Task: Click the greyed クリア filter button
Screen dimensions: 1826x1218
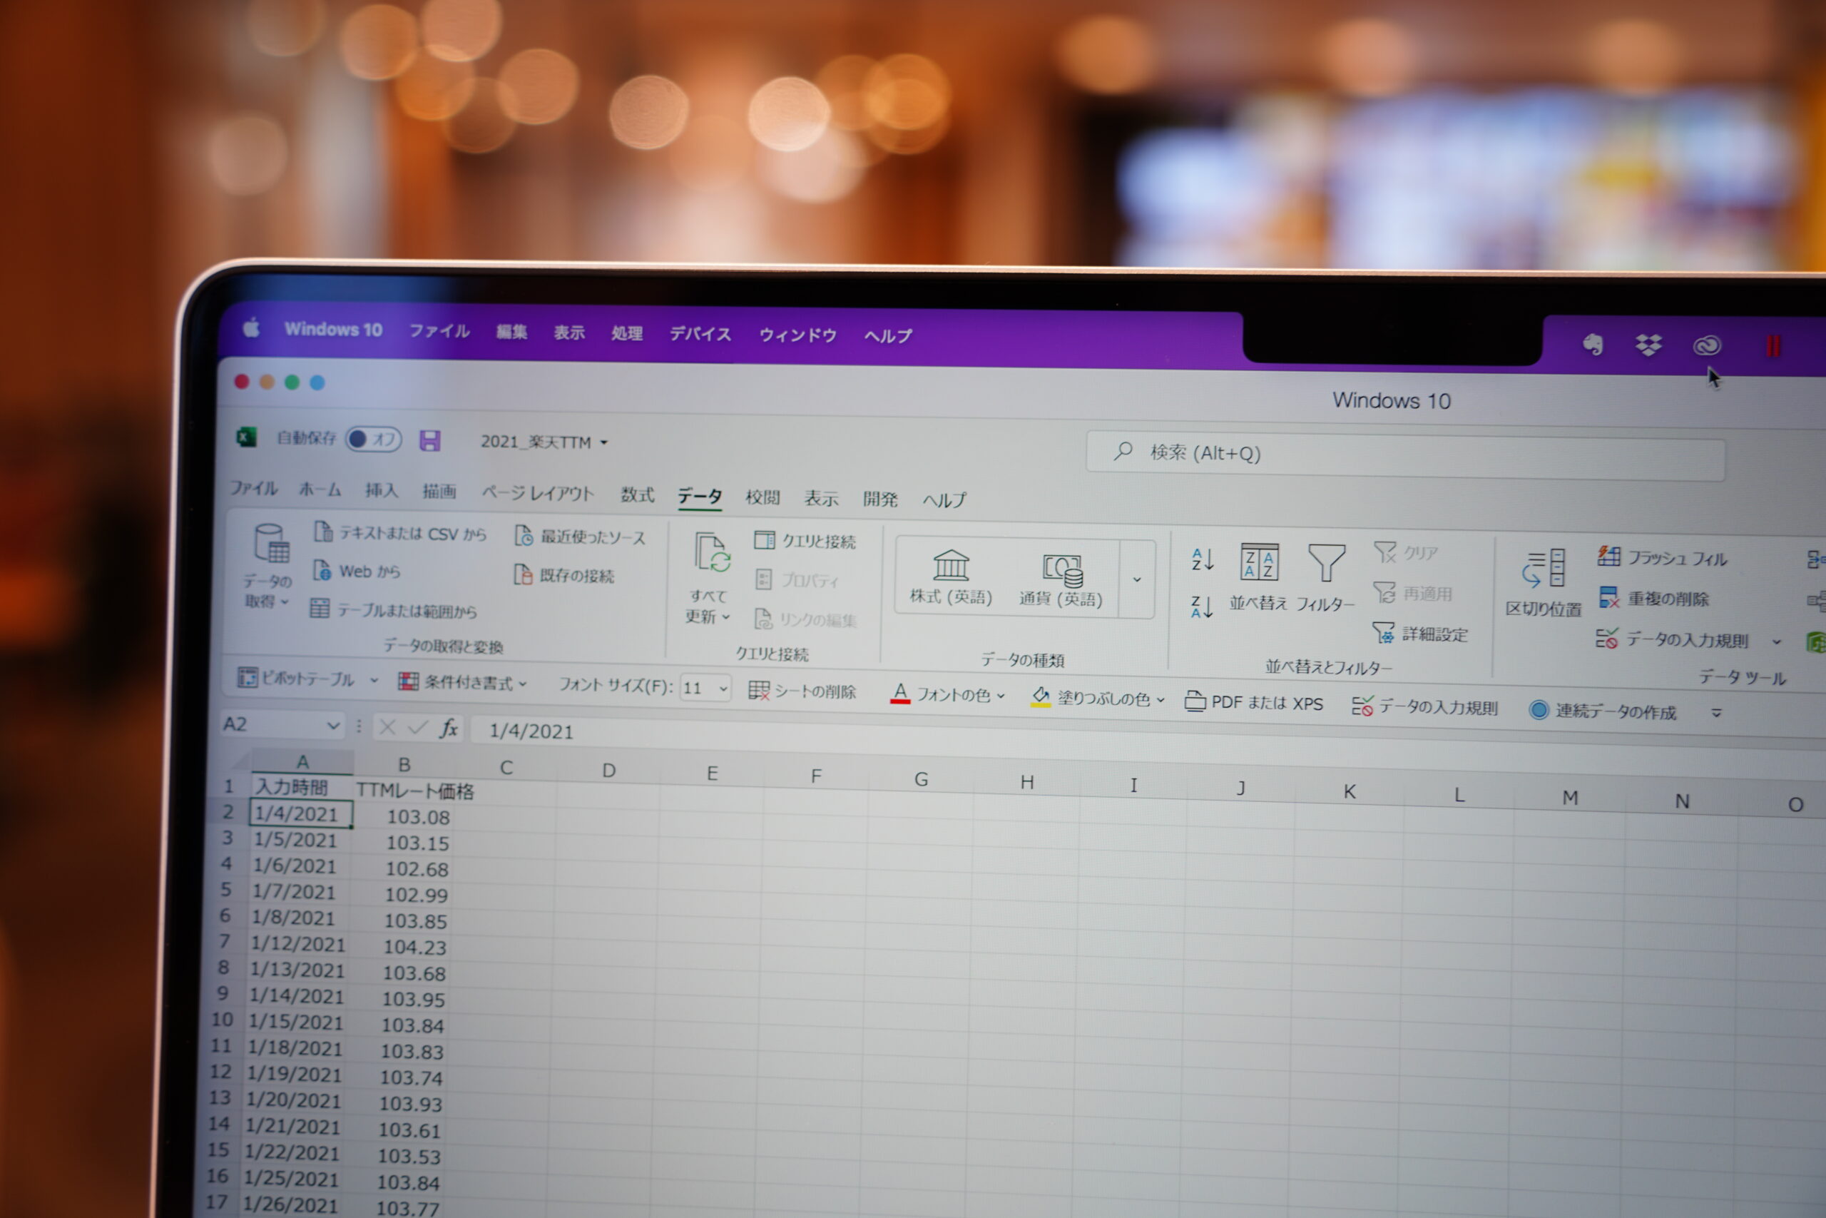Action: click(x=1406, y=553)
